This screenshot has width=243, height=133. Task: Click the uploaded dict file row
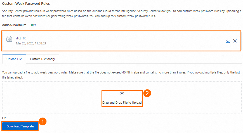[126, 41]
